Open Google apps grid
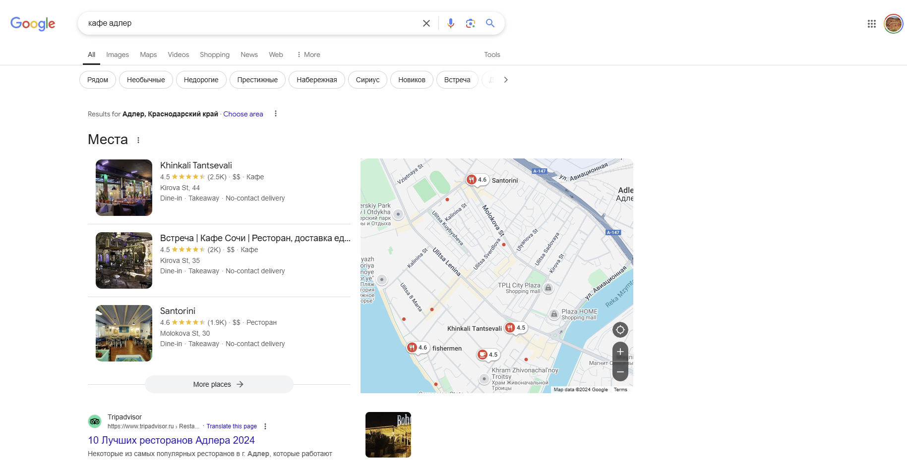The height and width of the screenshot is (462, 907). point(871,24)
